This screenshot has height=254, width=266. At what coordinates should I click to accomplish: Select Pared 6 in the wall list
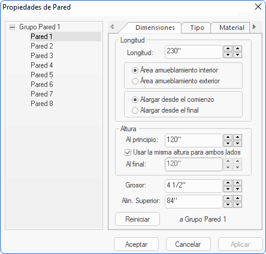point(42,84)
